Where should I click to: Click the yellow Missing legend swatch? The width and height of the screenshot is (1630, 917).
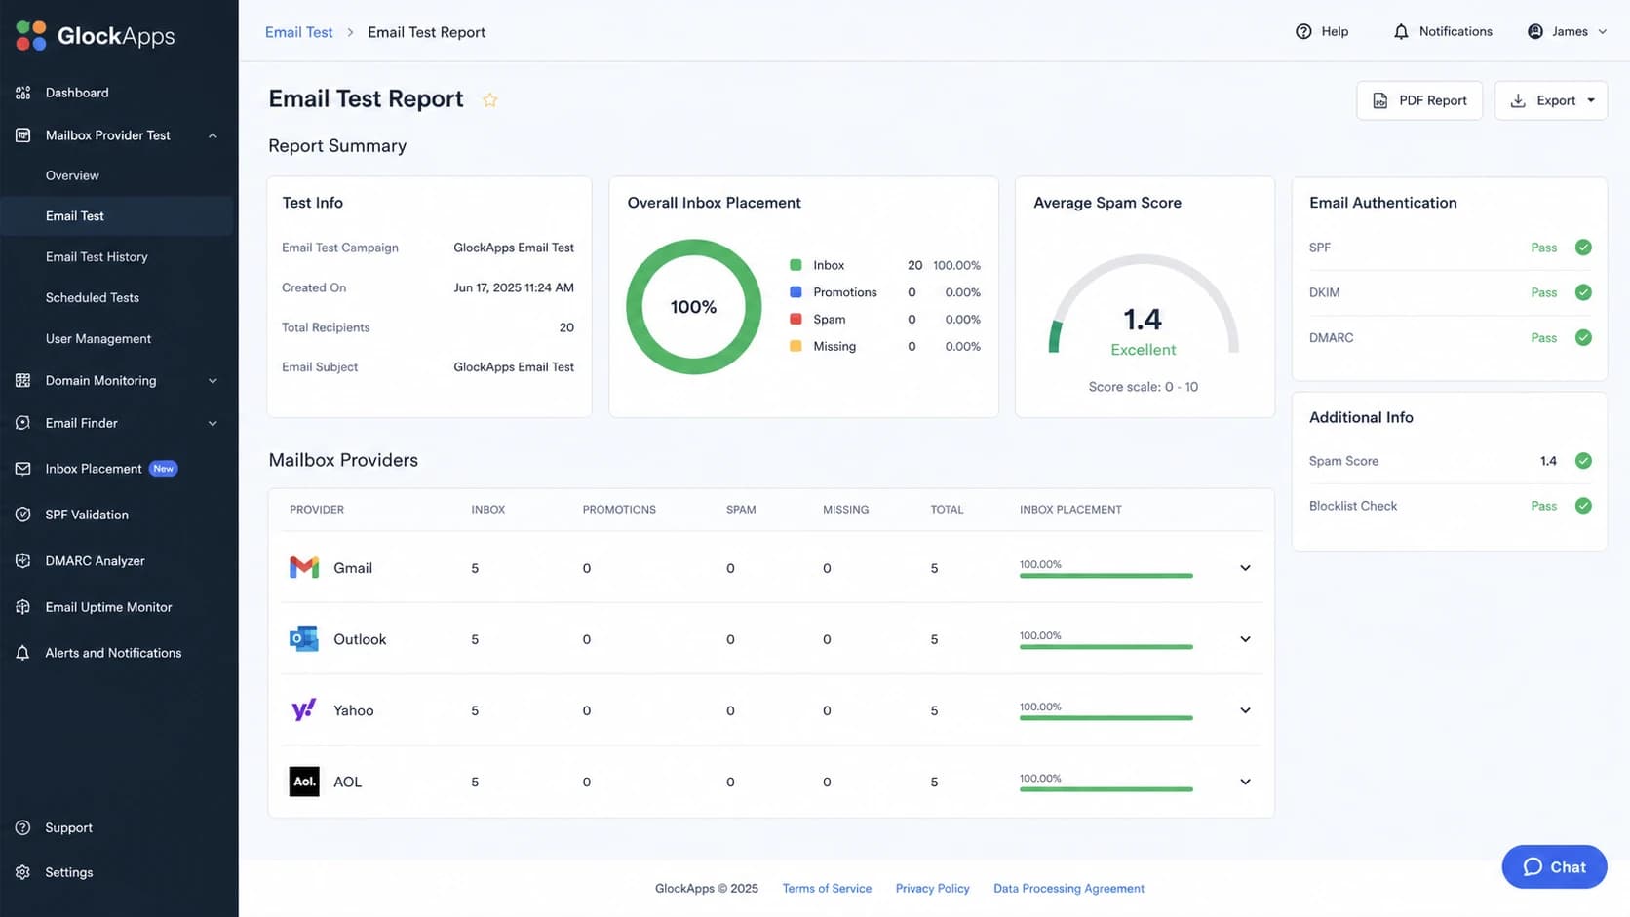796,346
